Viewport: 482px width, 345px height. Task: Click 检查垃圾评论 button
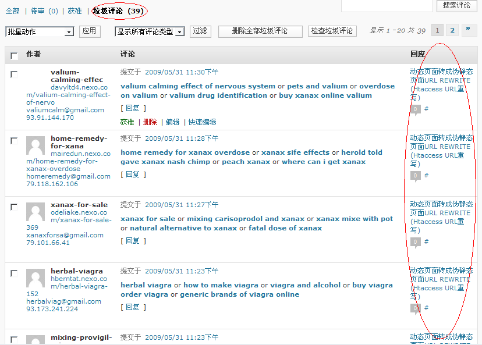click(332, 31)
